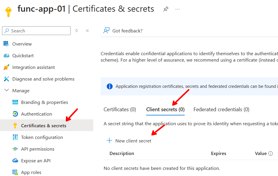Click the Expires column header
The image size is (278, 176).
[218, 154]
